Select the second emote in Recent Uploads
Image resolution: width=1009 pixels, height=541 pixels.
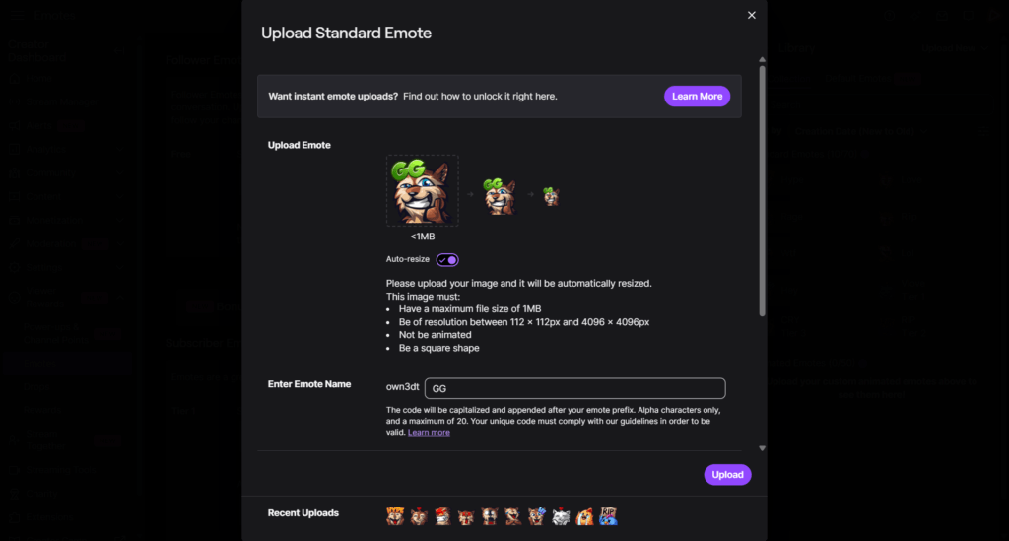coord(419,515)
